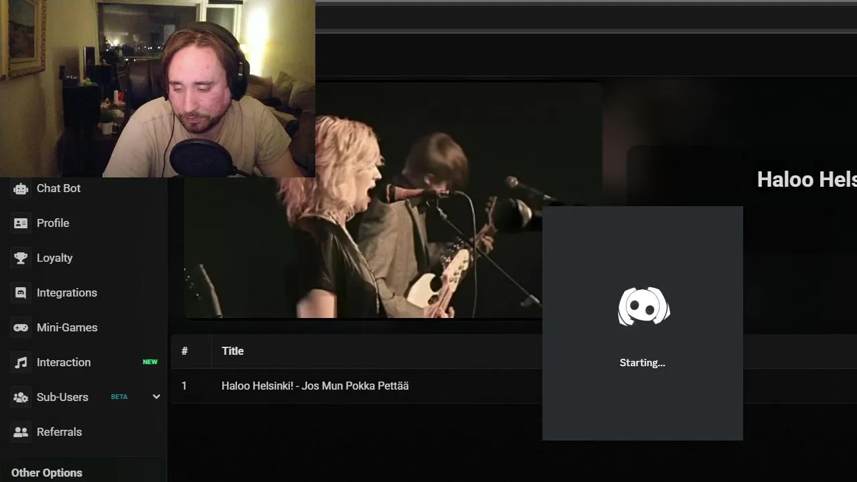This screenshot has height=482, width=857.
Task: Click the Profile card icon
Action: [x=21, y=223]
